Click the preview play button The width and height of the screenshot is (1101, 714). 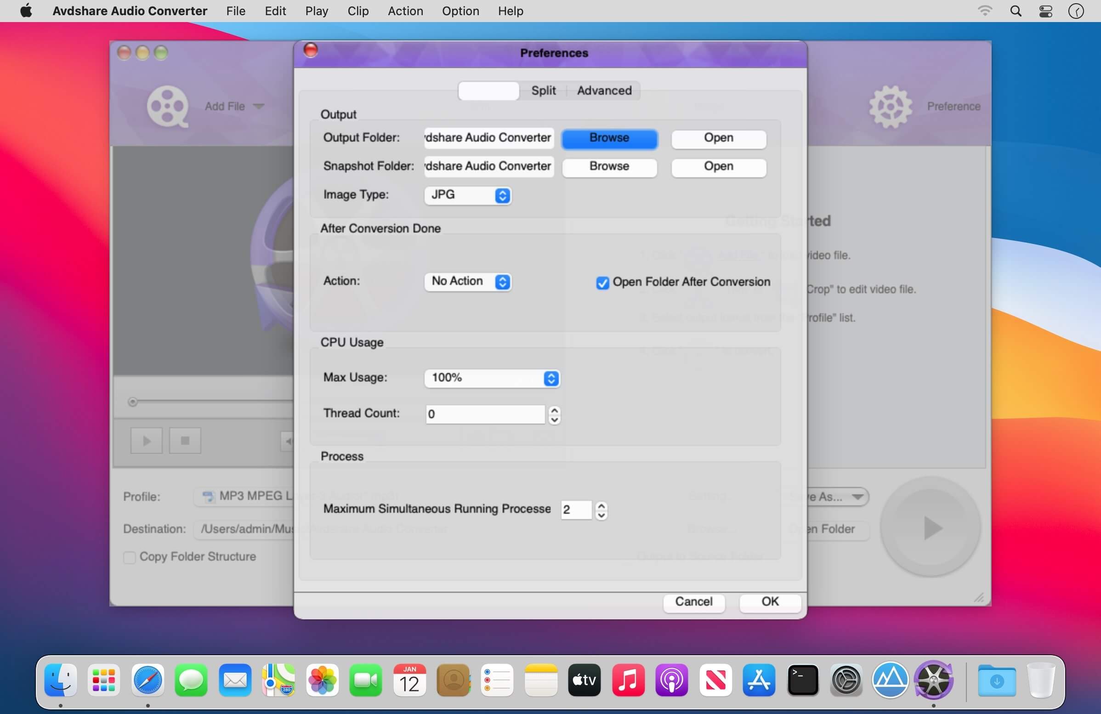pyautogui.click(x=146, y=441)
